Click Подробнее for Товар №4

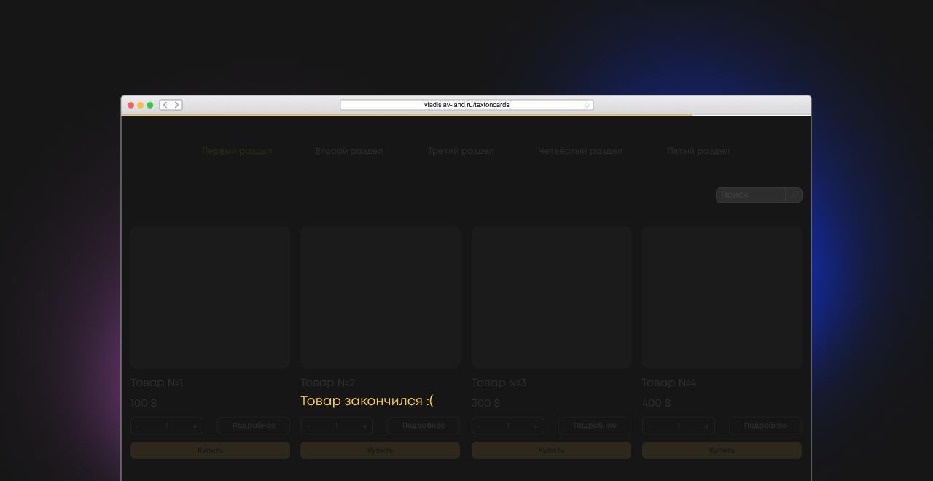pos(765,426)
